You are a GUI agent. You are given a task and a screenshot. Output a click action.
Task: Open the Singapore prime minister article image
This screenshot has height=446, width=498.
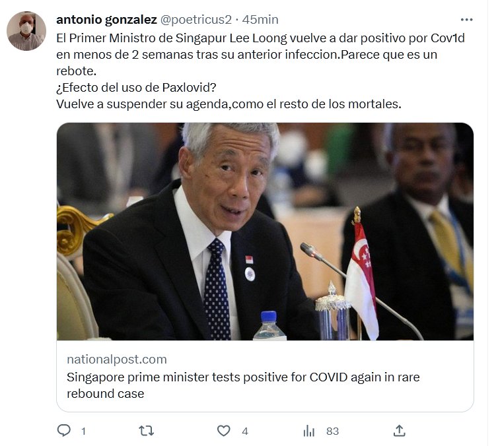(x=265, y=232)
